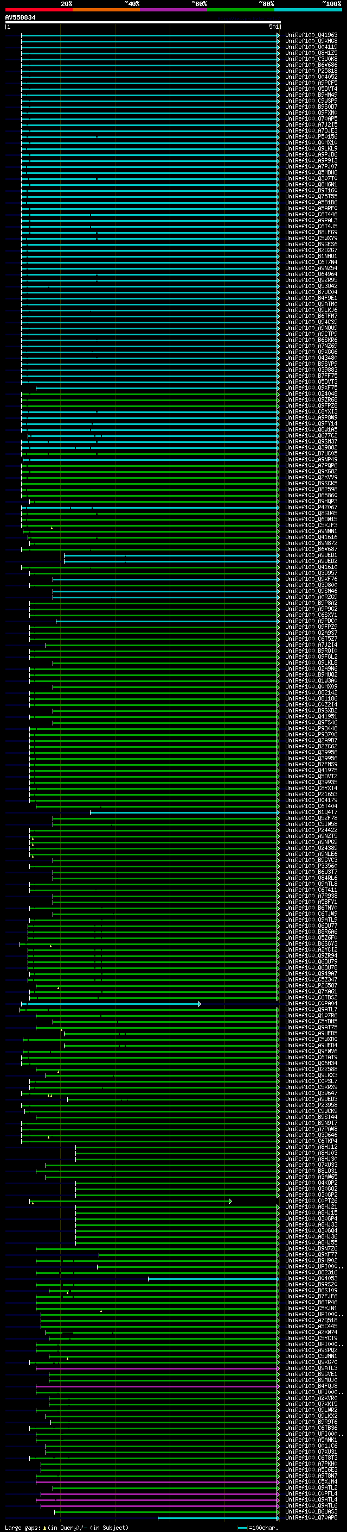Click the cyan ~100% identity color bar
Image resolution: width=347 pixels, height=1532 pixels.
tap(308, 10)
